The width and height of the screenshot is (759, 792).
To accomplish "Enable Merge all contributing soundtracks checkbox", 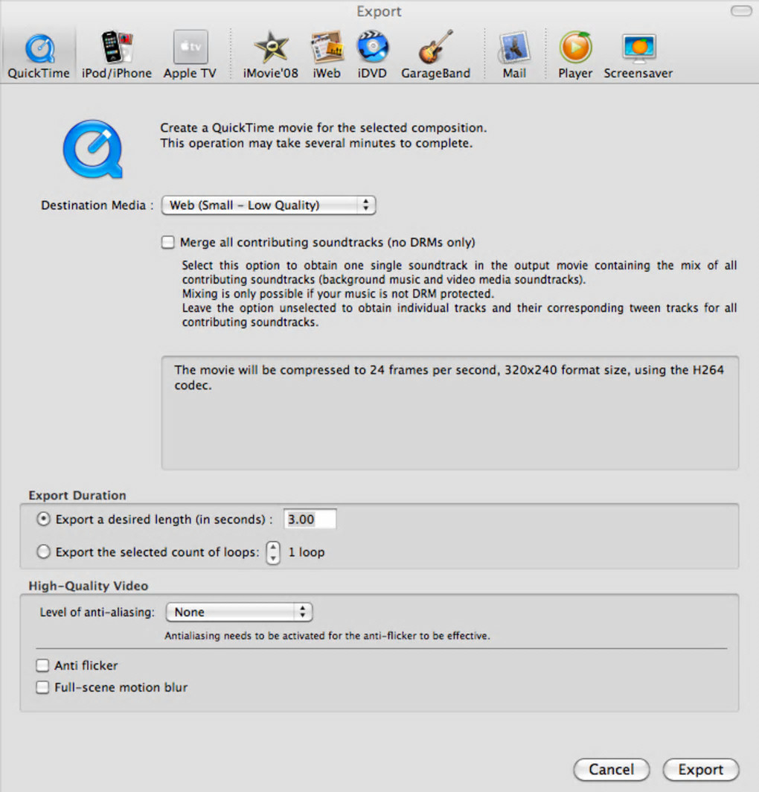I will (x=167, y=243).
